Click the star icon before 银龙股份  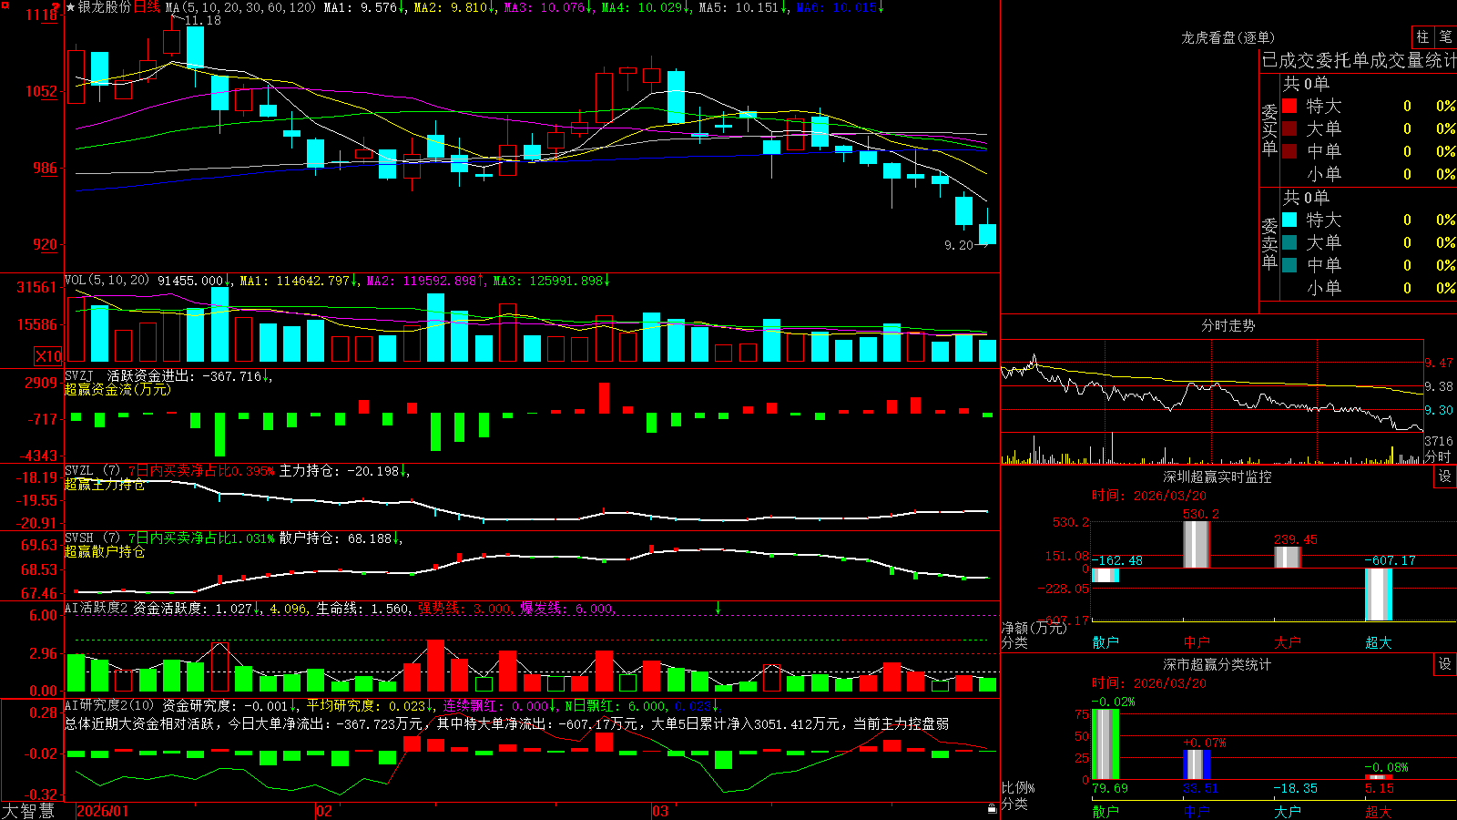point(71,7)
